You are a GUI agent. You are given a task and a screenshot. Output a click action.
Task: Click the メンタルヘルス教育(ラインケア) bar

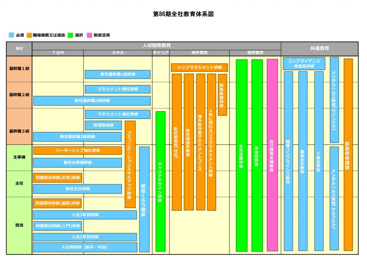(334, 100)
